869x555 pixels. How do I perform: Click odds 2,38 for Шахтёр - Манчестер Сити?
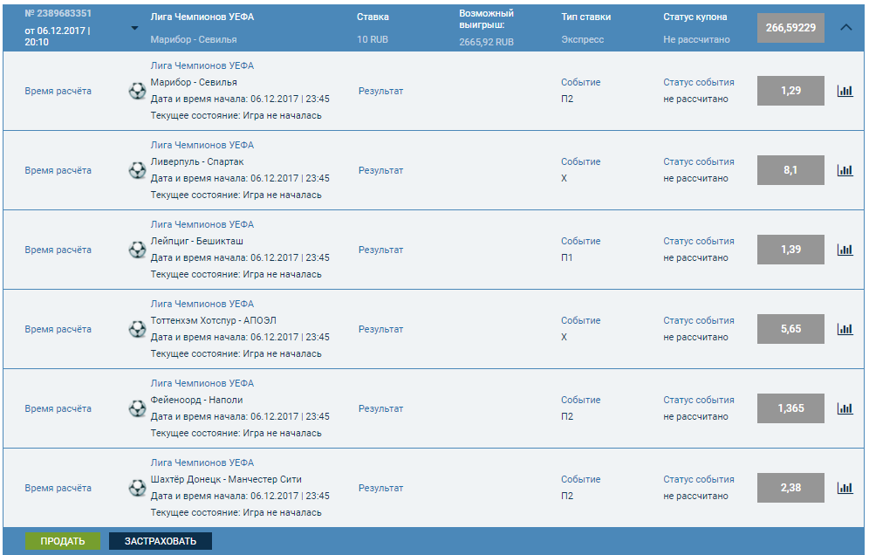pos(790,487)
